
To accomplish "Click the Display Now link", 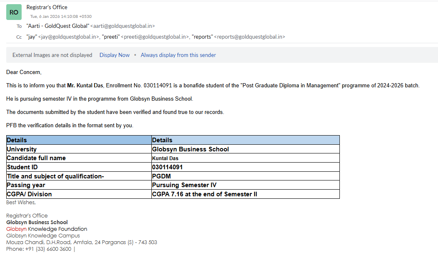I will pos(114,55).
